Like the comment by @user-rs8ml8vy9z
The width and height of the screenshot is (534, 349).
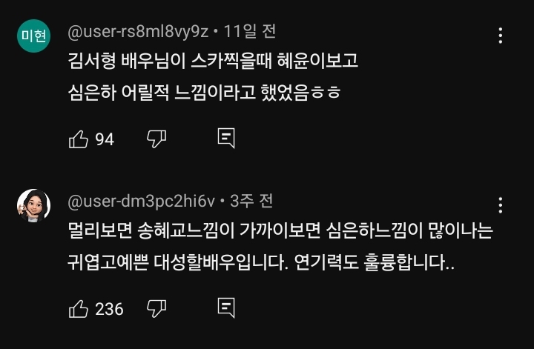(x=79, y=139)
